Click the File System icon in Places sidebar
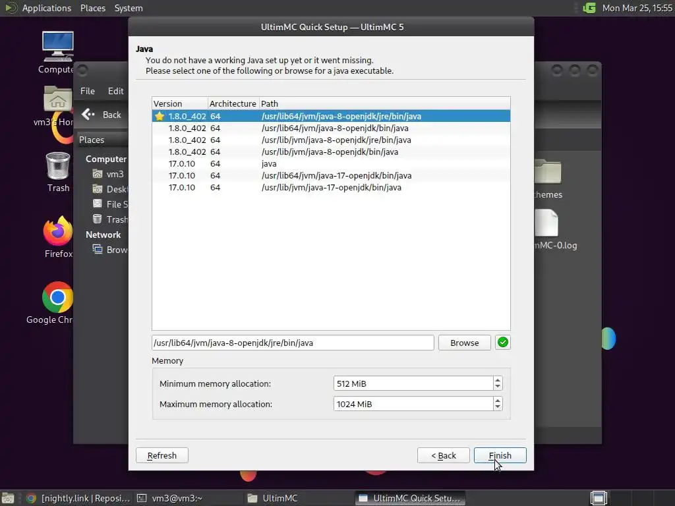This screenshot has height=506, width=675. point(98,204)
